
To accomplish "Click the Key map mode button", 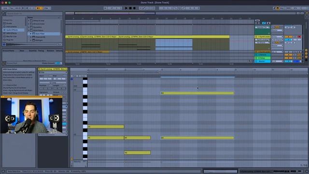I will click(x=282, y=8).
